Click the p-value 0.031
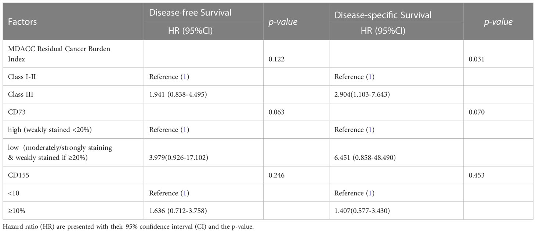 pyautogui.click(x=477, y=59)
